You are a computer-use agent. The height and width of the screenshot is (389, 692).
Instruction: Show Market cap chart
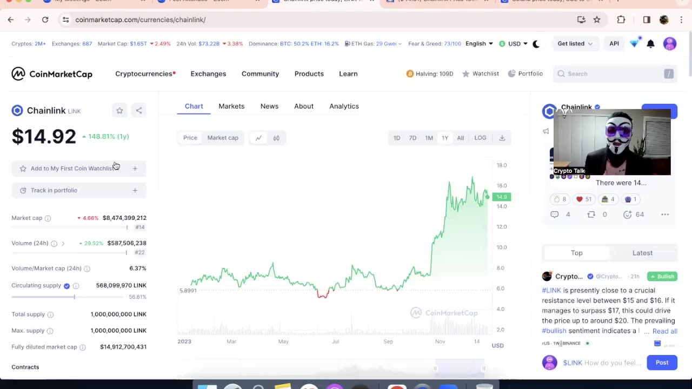(x=223, y=138)
